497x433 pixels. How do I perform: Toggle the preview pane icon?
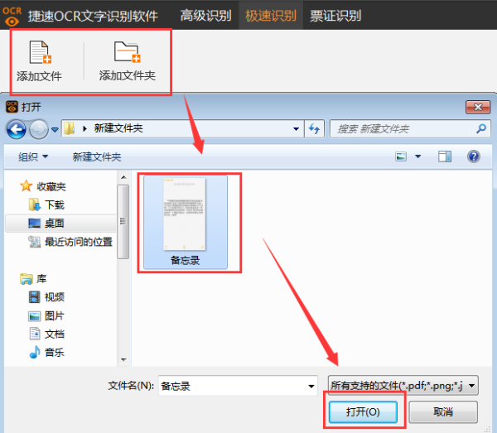pyautogui.click(x=445, y=156)
